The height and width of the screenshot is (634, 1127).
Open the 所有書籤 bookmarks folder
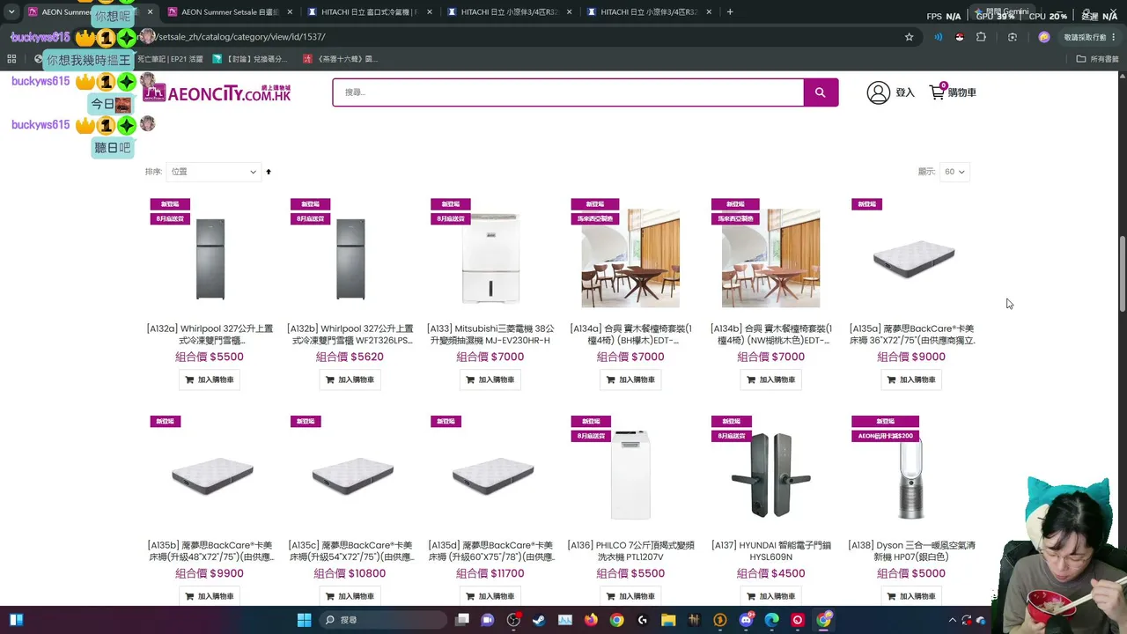tap(1097, 59)
